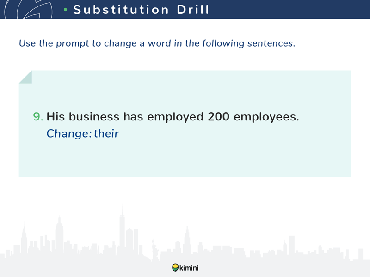The image size is (370, 277).
Task: Click the green bullet dot in header
Action: pyautogui.click(x=66, y=10)
